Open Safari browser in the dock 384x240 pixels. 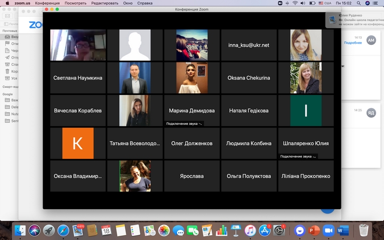pos(63,230)
